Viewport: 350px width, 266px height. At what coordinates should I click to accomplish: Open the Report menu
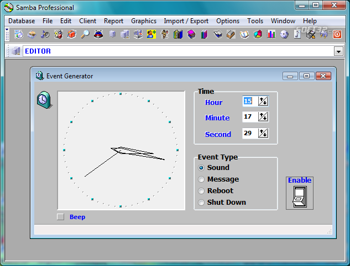click(113, 21)
